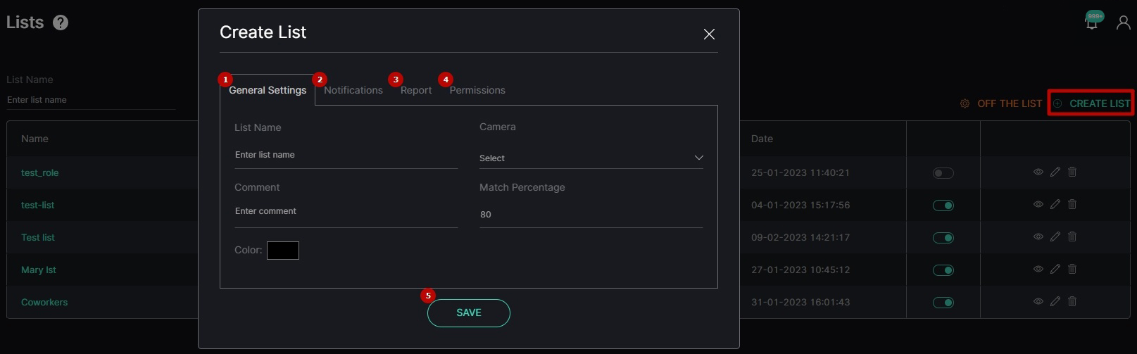Open the black Color swatch picker
The width and height of the screenshot is (1137, 354).
pyautogui.click(x=283, y=251)
